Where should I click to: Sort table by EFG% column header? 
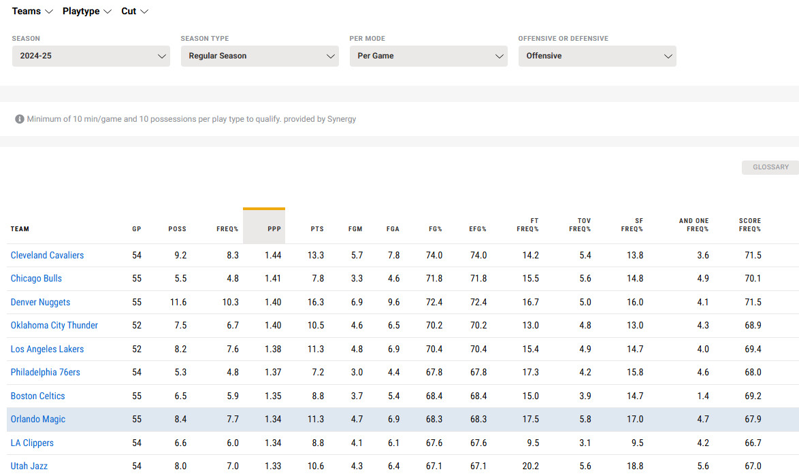point(478,229)
